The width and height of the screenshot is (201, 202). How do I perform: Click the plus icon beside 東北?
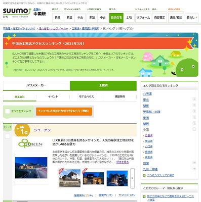click(x=194, y=99)
